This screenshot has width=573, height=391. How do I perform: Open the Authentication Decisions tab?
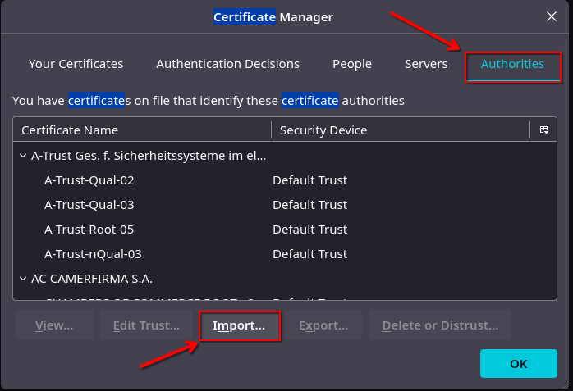pyautogui.click(x=227, y=64)
